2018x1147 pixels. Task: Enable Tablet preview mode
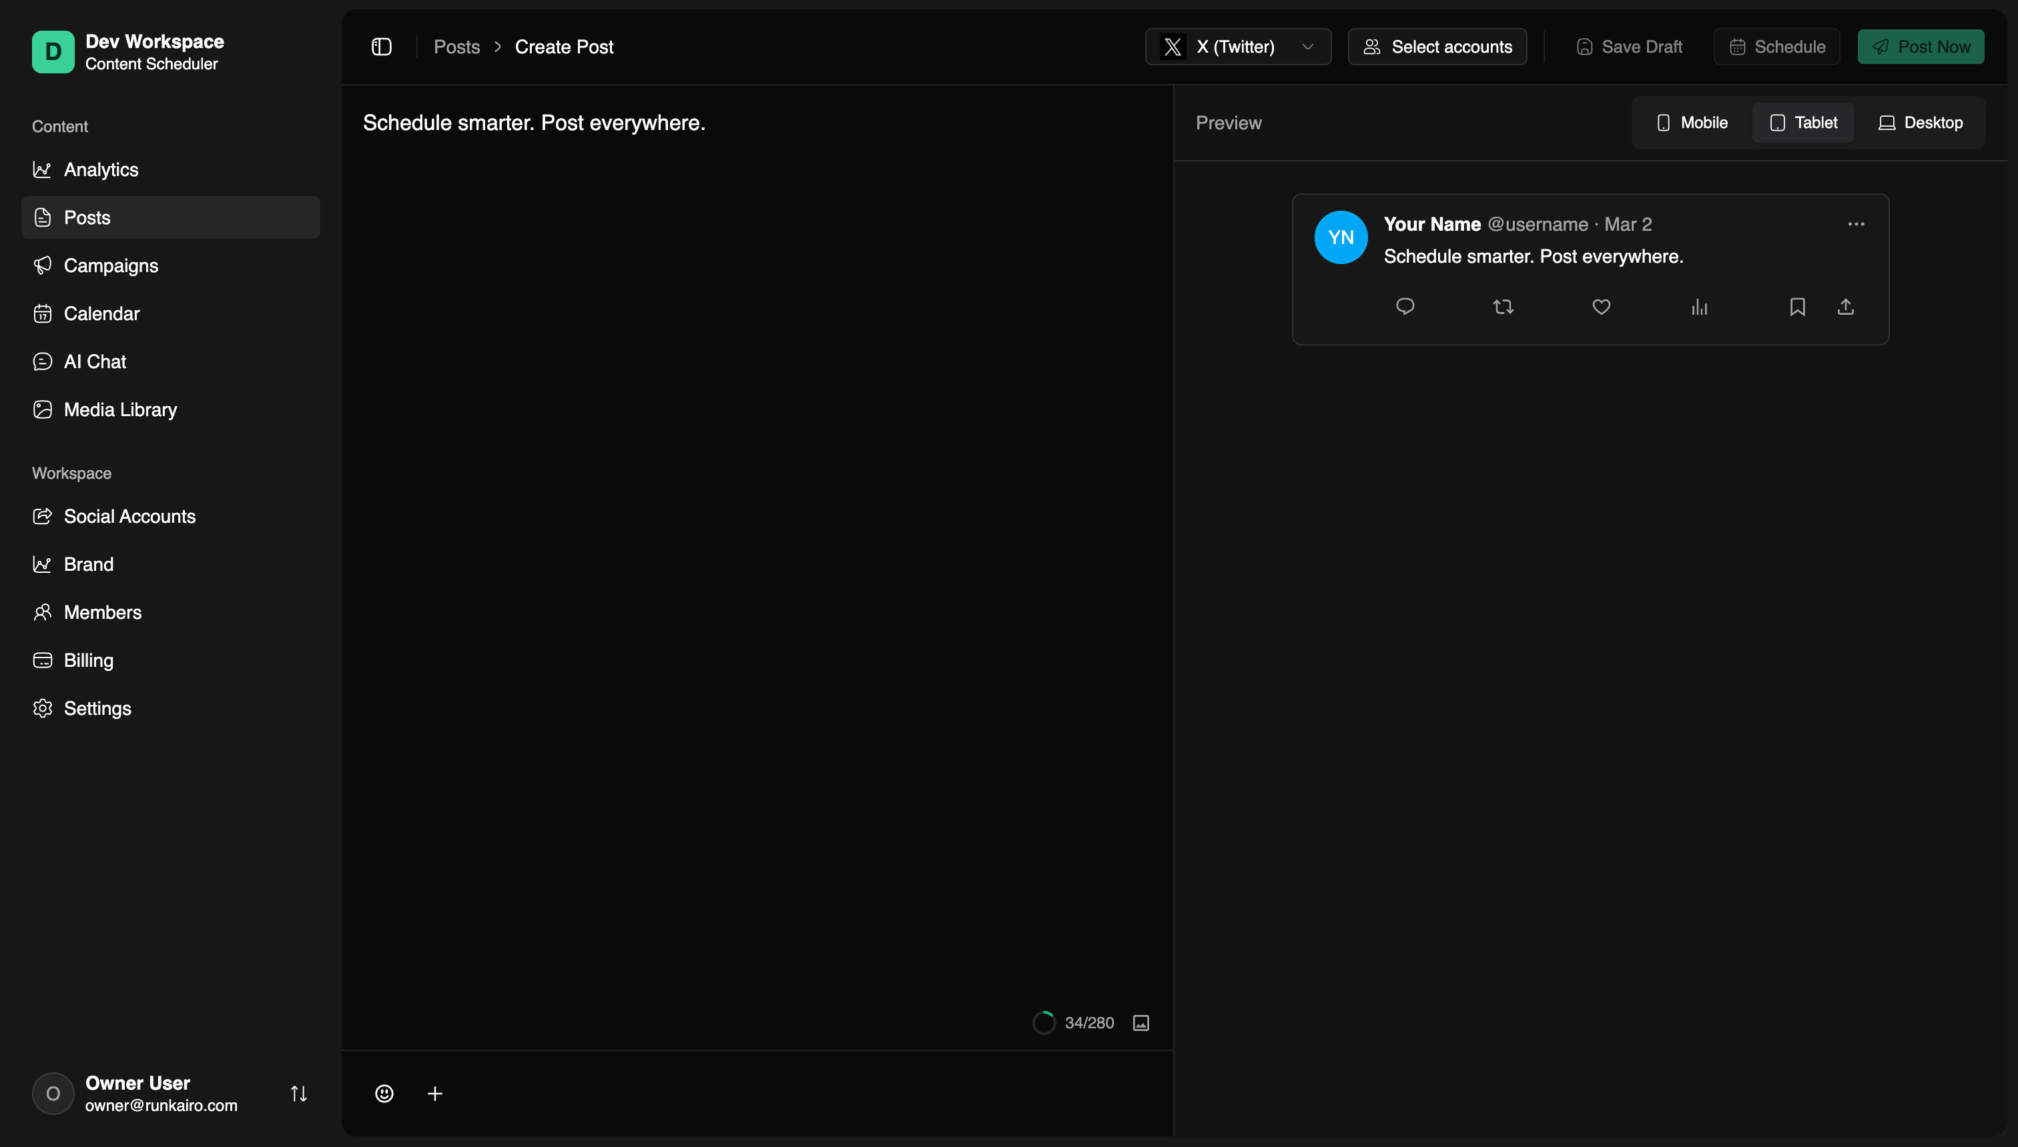point(1804,122)
